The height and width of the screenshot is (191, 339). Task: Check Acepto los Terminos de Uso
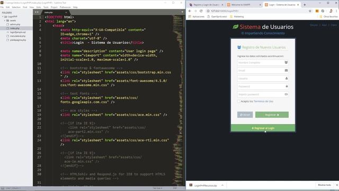239,101
